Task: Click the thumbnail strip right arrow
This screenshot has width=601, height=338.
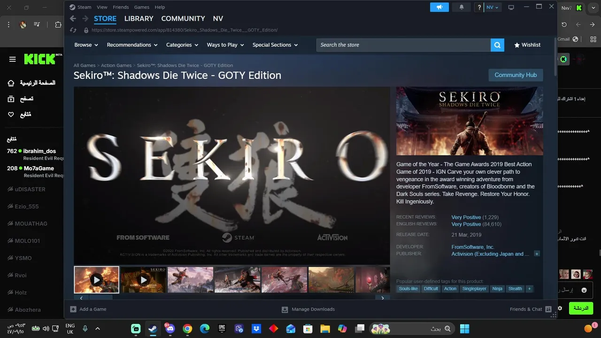Action: [x=383, y=298]
